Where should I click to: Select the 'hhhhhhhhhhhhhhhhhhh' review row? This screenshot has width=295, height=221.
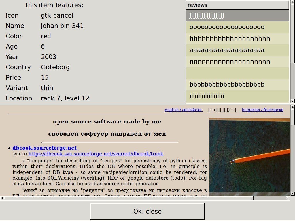237,39
